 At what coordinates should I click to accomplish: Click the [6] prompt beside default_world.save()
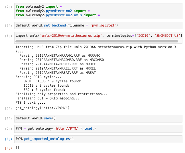click(9, 118)
